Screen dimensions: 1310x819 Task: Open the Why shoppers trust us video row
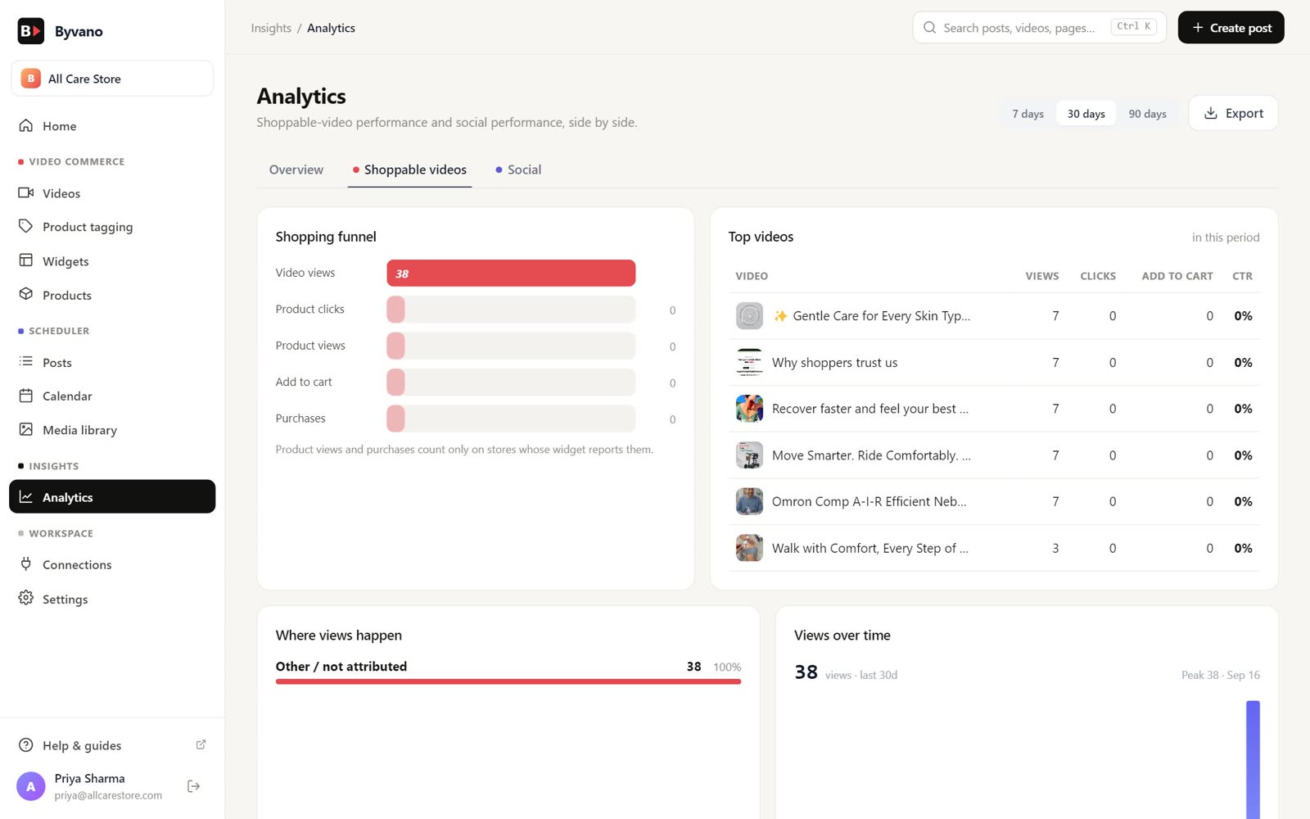click(x=994, y=362)
